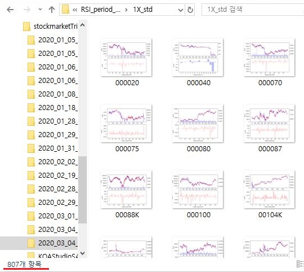Expand the arrow after RSI_period_ breadcrumb
This screenshot has height=272, width=304.
pyautogui.click(x=127, y=10)
